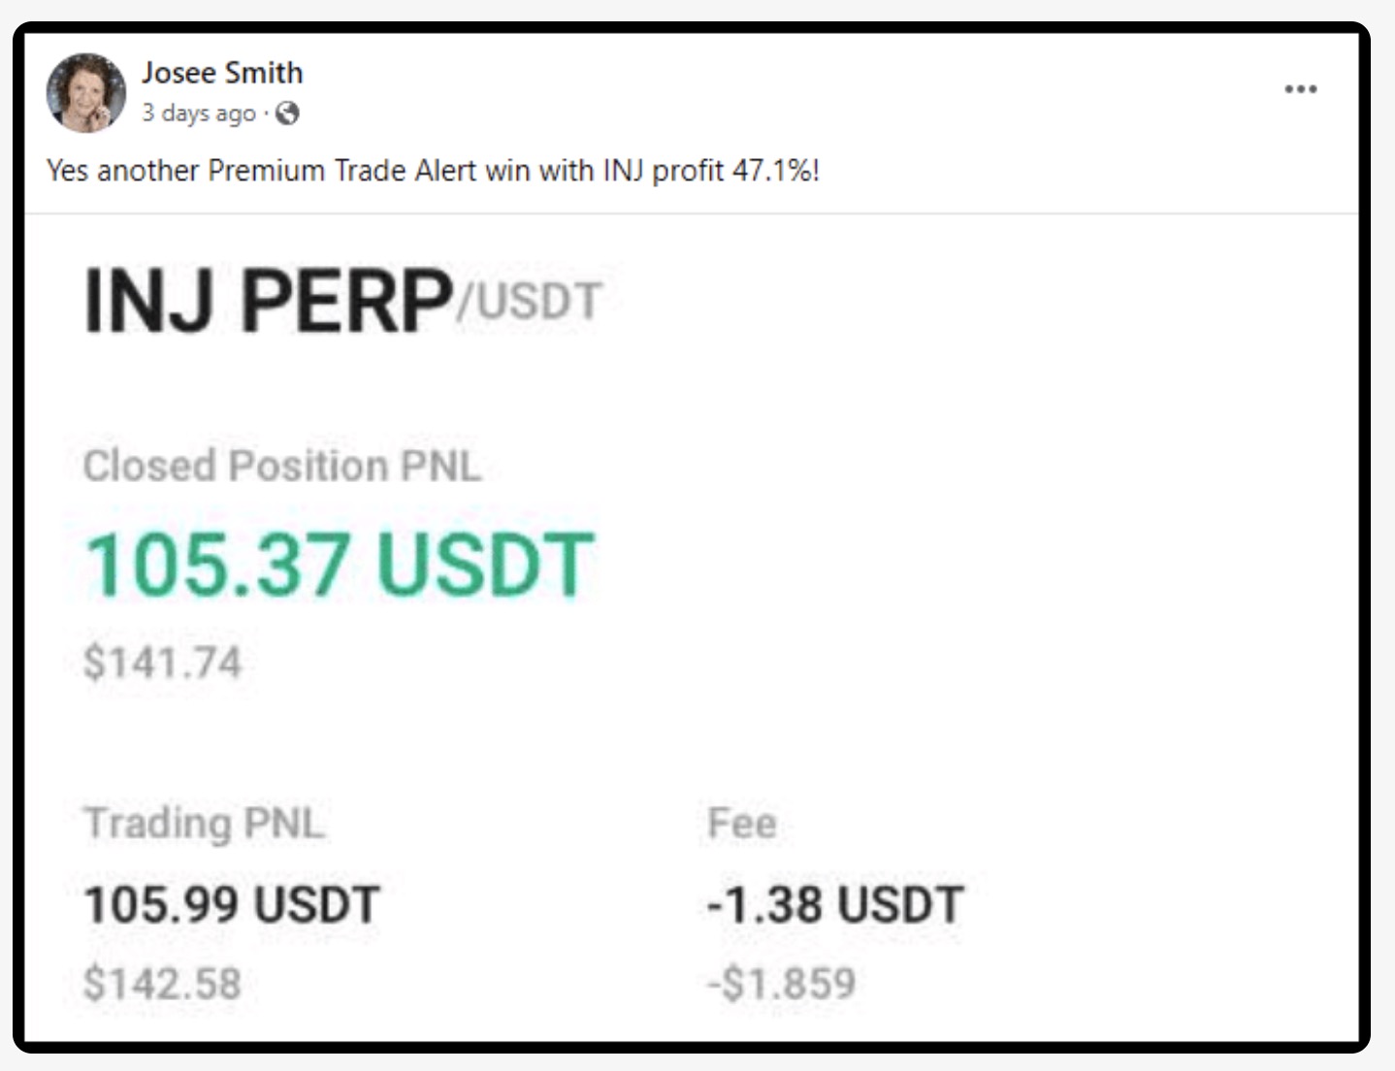Open the '3 days ago' timestamp link

[x=199, y=114]
